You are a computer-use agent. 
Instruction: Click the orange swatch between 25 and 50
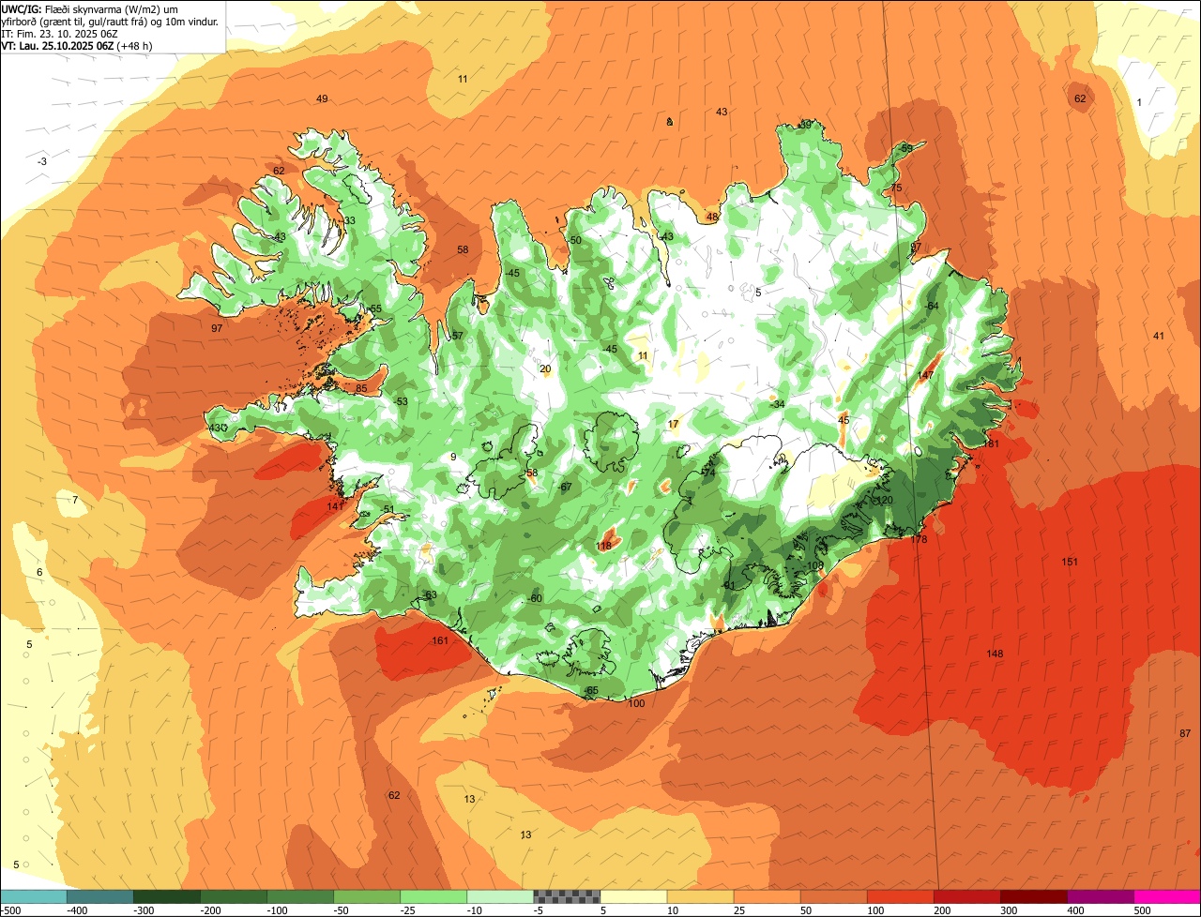tap(767, 897)
